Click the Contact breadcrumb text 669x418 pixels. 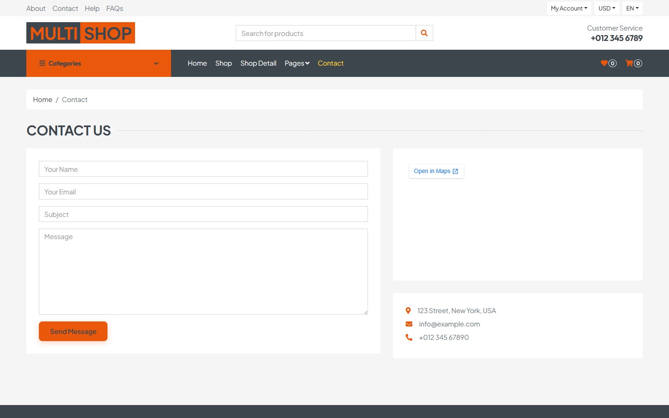(75, 99)
